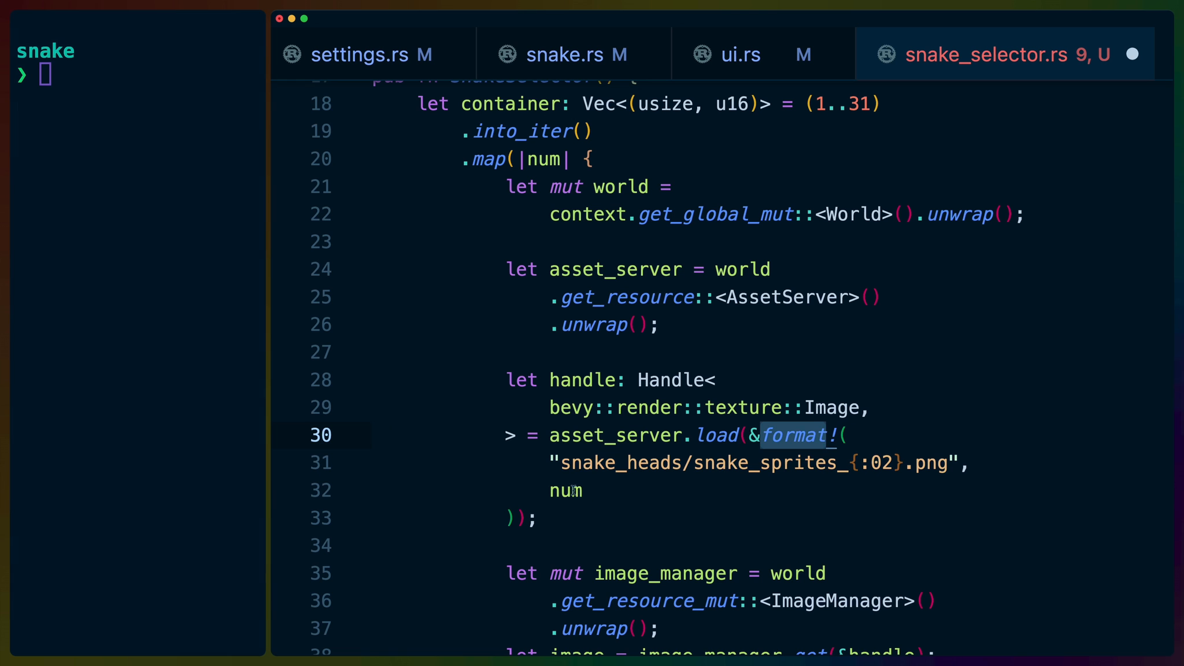Open the snake.rs tab
1184x666 pixels.
coord(564,54)
